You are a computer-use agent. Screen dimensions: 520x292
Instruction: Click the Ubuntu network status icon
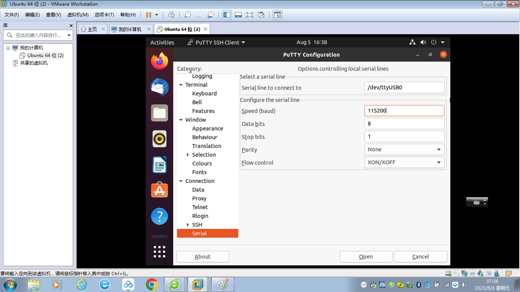[x=412, y=42]
